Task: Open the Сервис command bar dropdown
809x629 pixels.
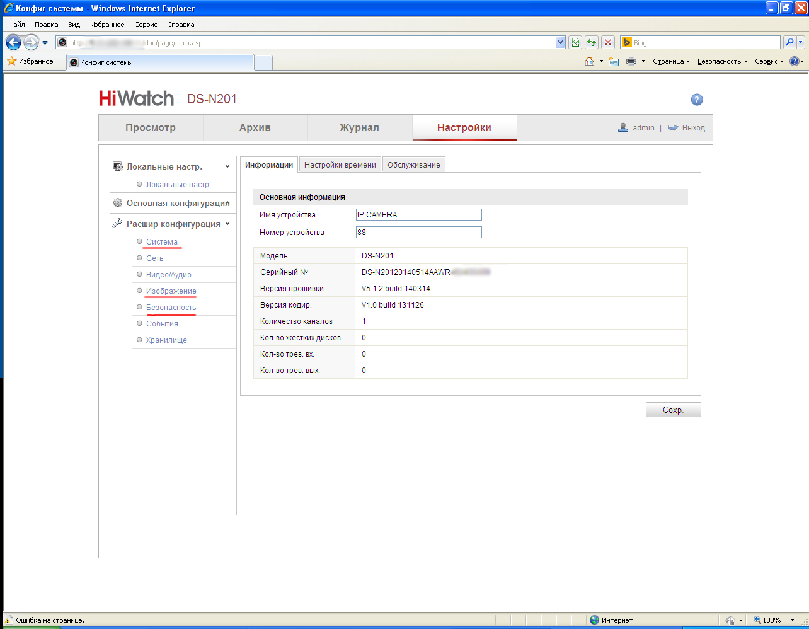Action: coord(769,61)
